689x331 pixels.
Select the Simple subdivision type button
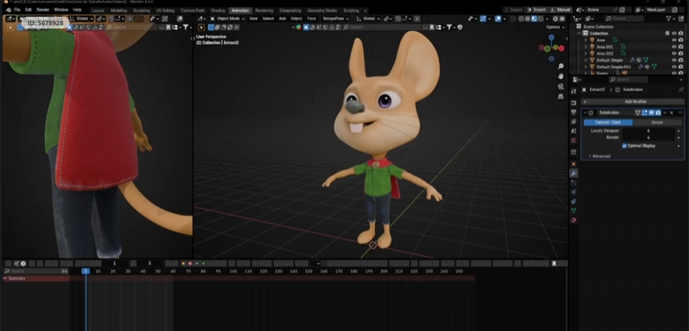pyautogui.click(x=657, y=123)
